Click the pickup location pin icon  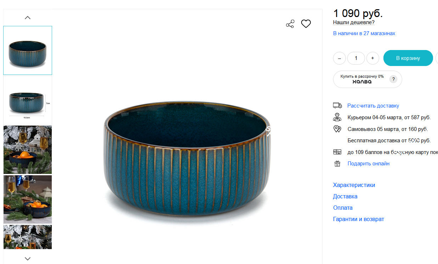[337, 129]
